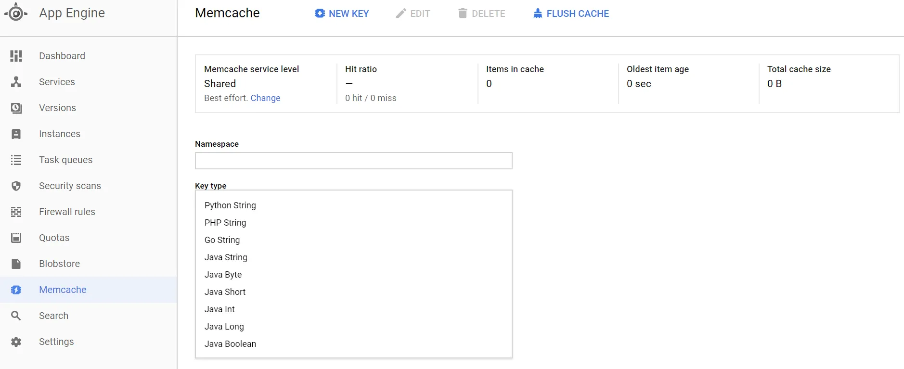Choose PHP String key type
904x369 pixels.
click(354, 223)
